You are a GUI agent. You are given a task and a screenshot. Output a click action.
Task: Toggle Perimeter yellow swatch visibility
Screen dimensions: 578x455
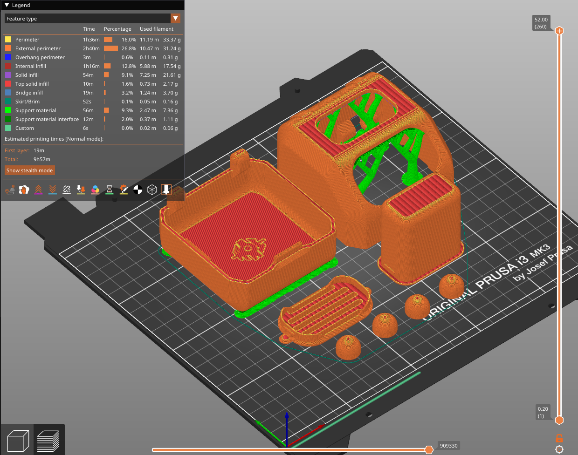pos(8,40)
